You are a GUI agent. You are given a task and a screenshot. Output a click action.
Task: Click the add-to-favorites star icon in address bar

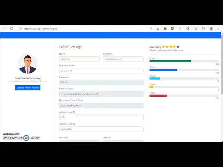[157, 29]
